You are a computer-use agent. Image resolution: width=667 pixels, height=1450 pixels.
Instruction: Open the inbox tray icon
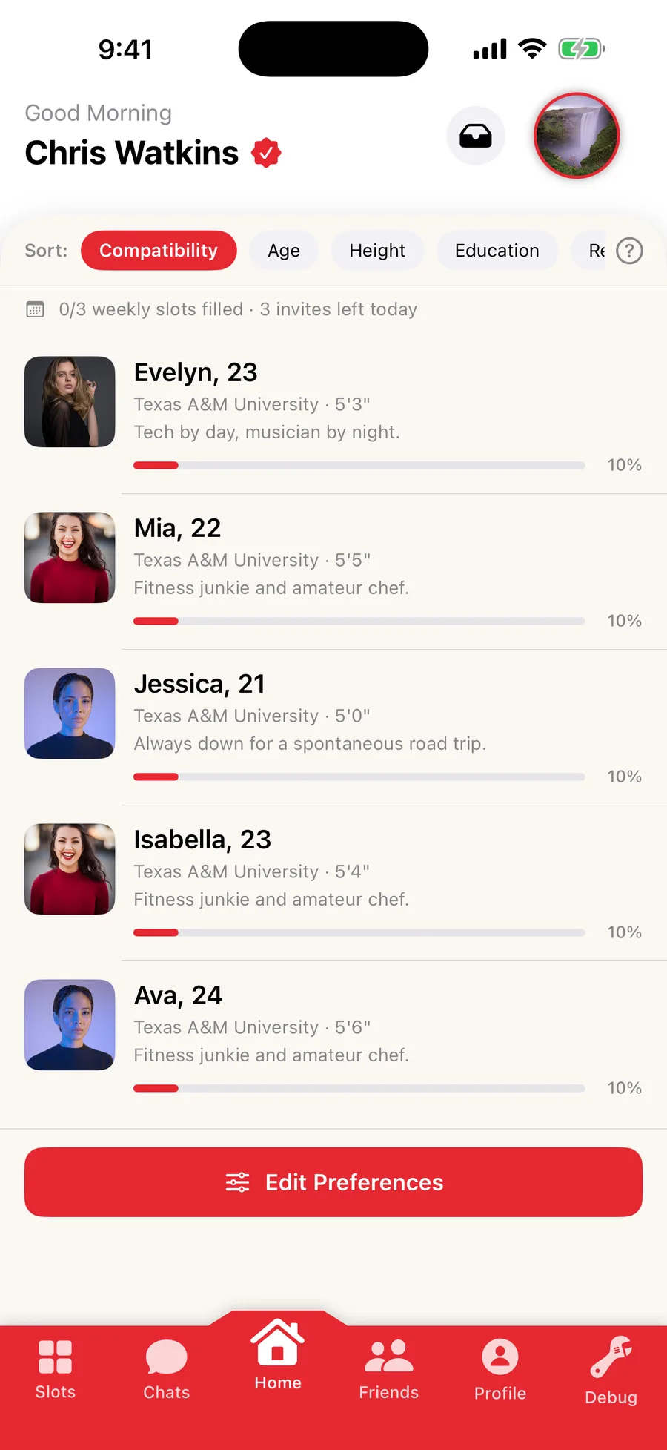476,136
